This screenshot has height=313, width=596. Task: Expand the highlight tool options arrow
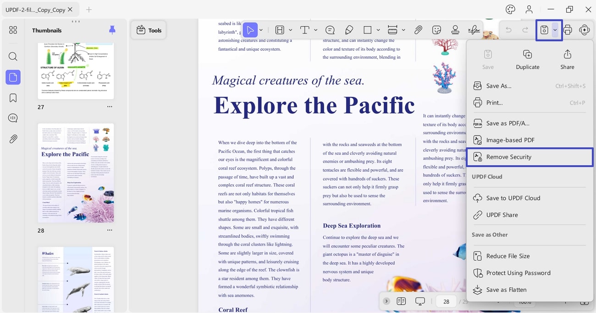coord(290,30)
